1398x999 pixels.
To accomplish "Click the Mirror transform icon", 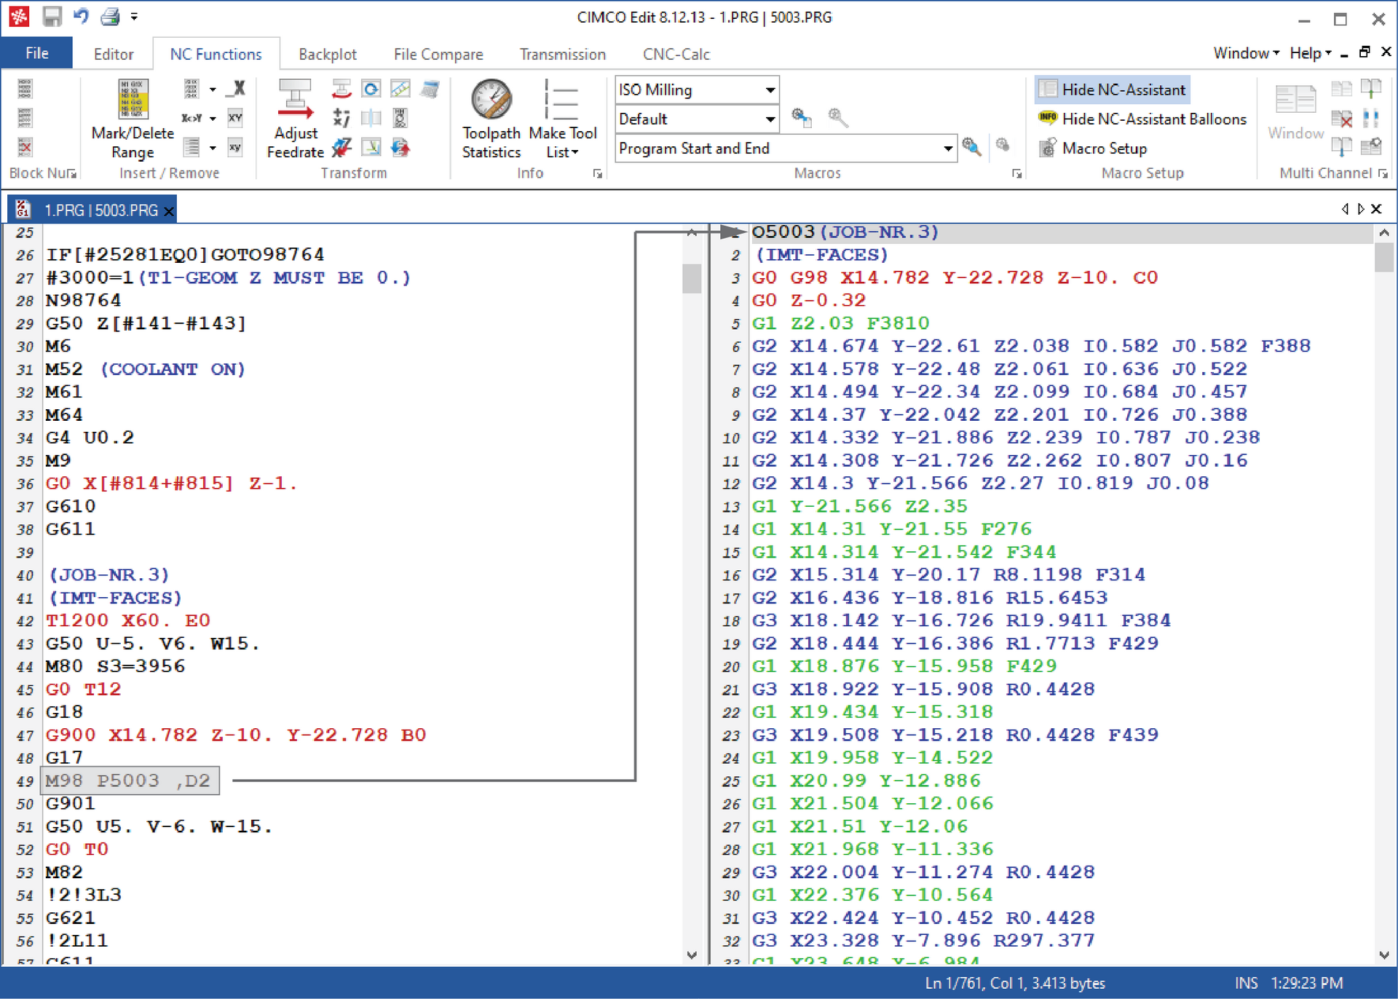I will [371, 118].
